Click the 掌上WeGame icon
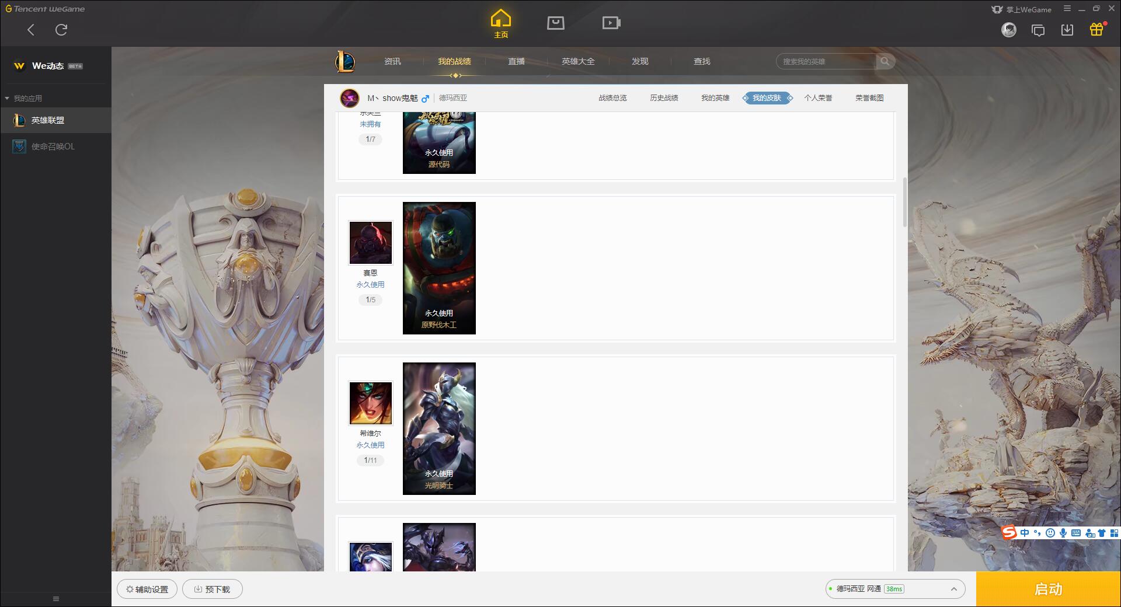1121x607 pixels. [997, 9]
